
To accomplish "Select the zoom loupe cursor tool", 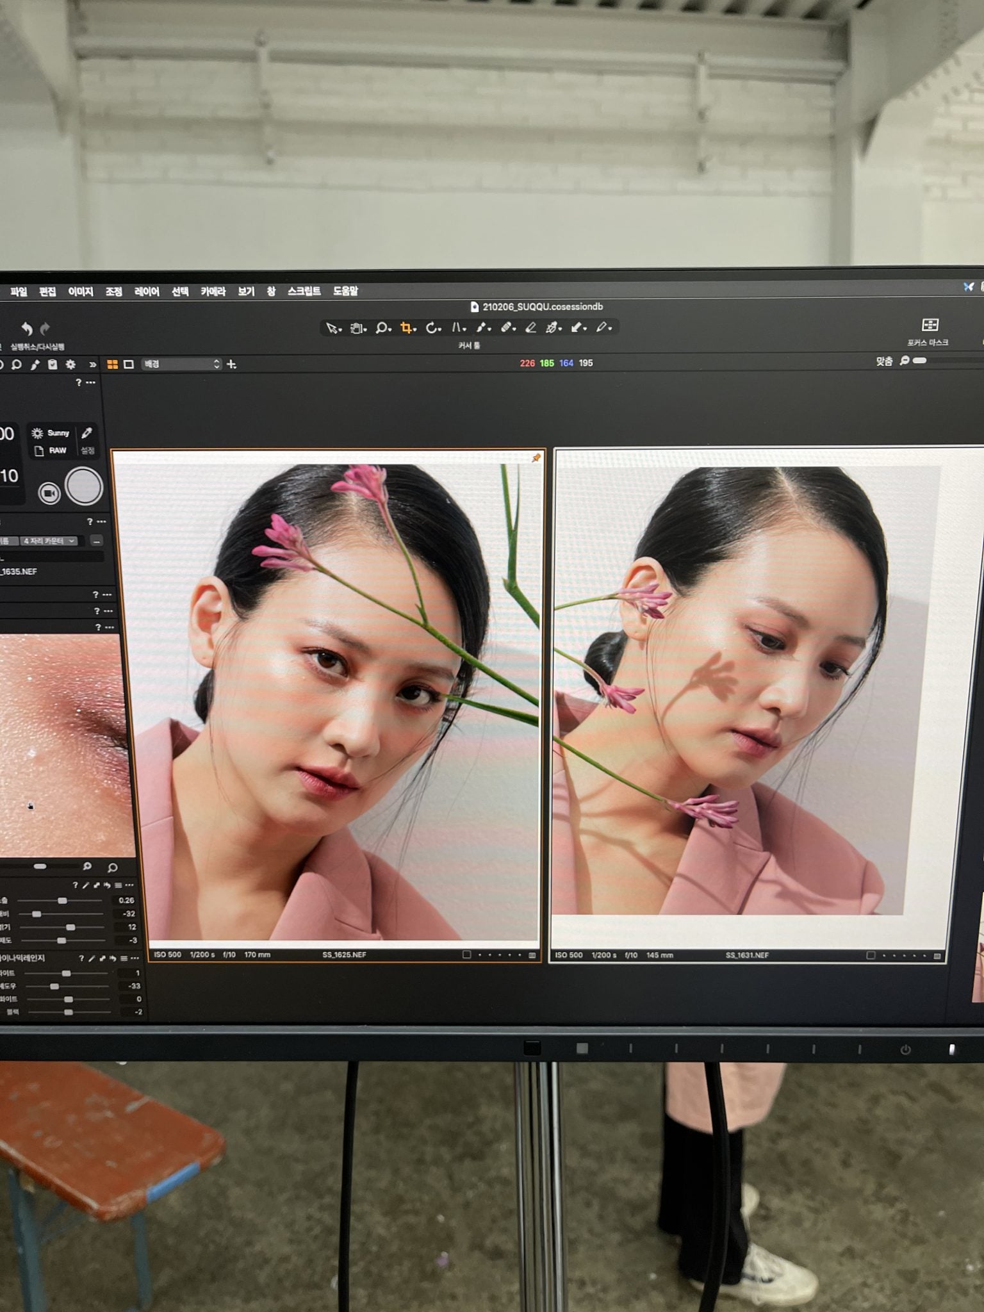I will pyautogui.click(x=382, y=328).
